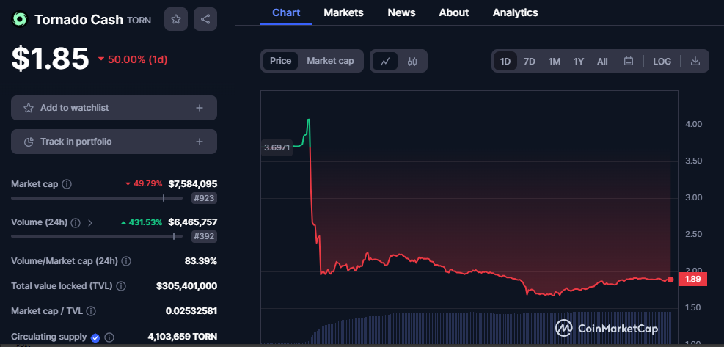This screenshot has width=724, height=347.
Task: Open the Markets tab
Action: pyautogui.click(x=343, y=12)
